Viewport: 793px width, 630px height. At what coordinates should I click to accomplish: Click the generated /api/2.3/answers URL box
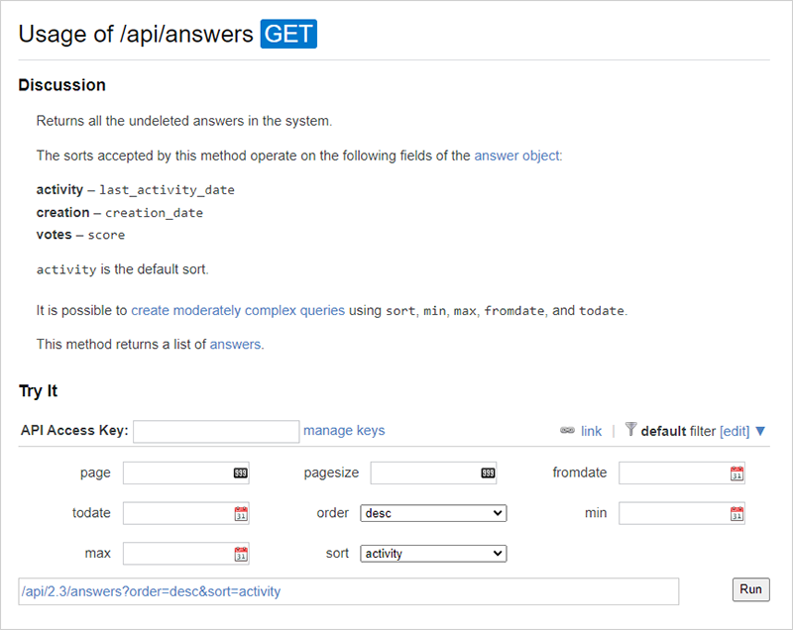pos(349,591)
